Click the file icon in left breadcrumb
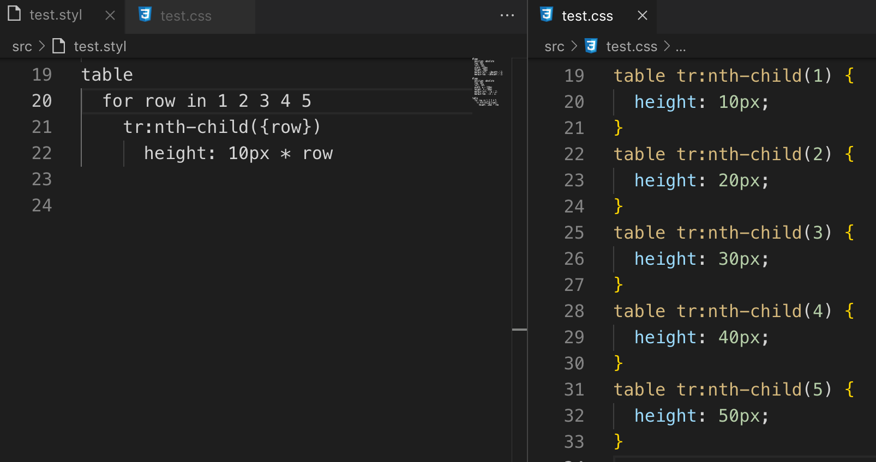This screenshot has width=876, height=462. pos(59,46)
